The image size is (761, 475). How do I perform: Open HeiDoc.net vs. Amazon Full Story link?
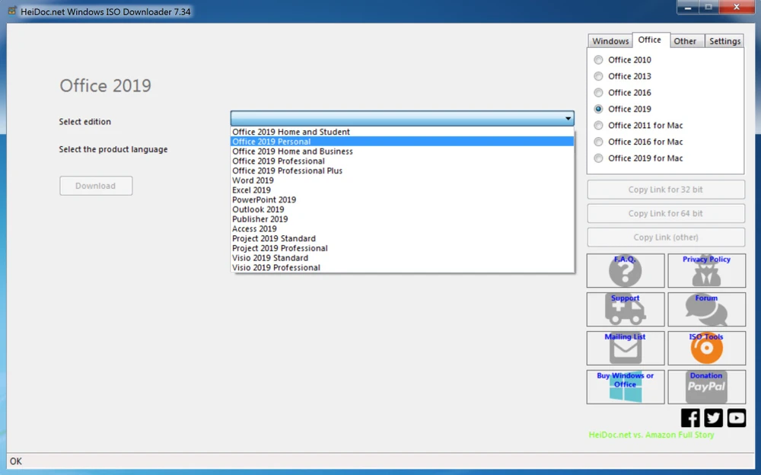click(651, 435)
